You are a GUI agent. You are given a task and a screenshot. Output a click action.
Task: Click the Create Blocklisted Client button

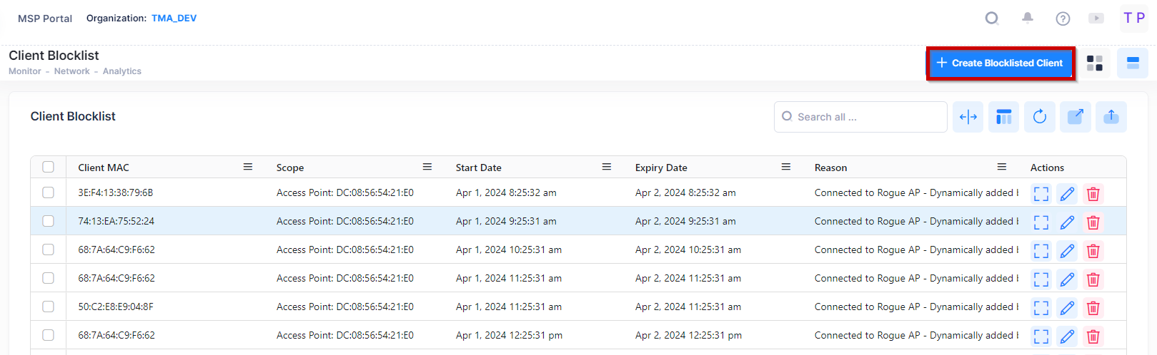click(1000, 63)
